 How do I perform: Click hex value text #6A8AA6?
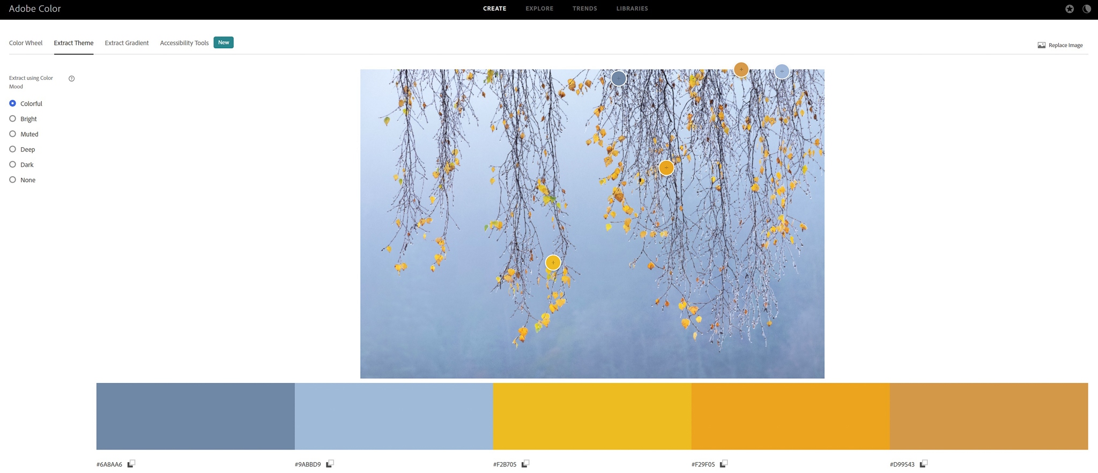point(109,464)
